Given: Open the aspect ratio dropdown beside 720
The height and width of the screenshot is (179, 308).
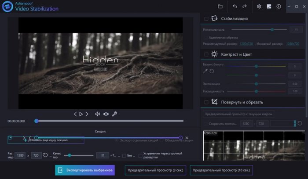Looking at the screenshot, I should (295, 124).
